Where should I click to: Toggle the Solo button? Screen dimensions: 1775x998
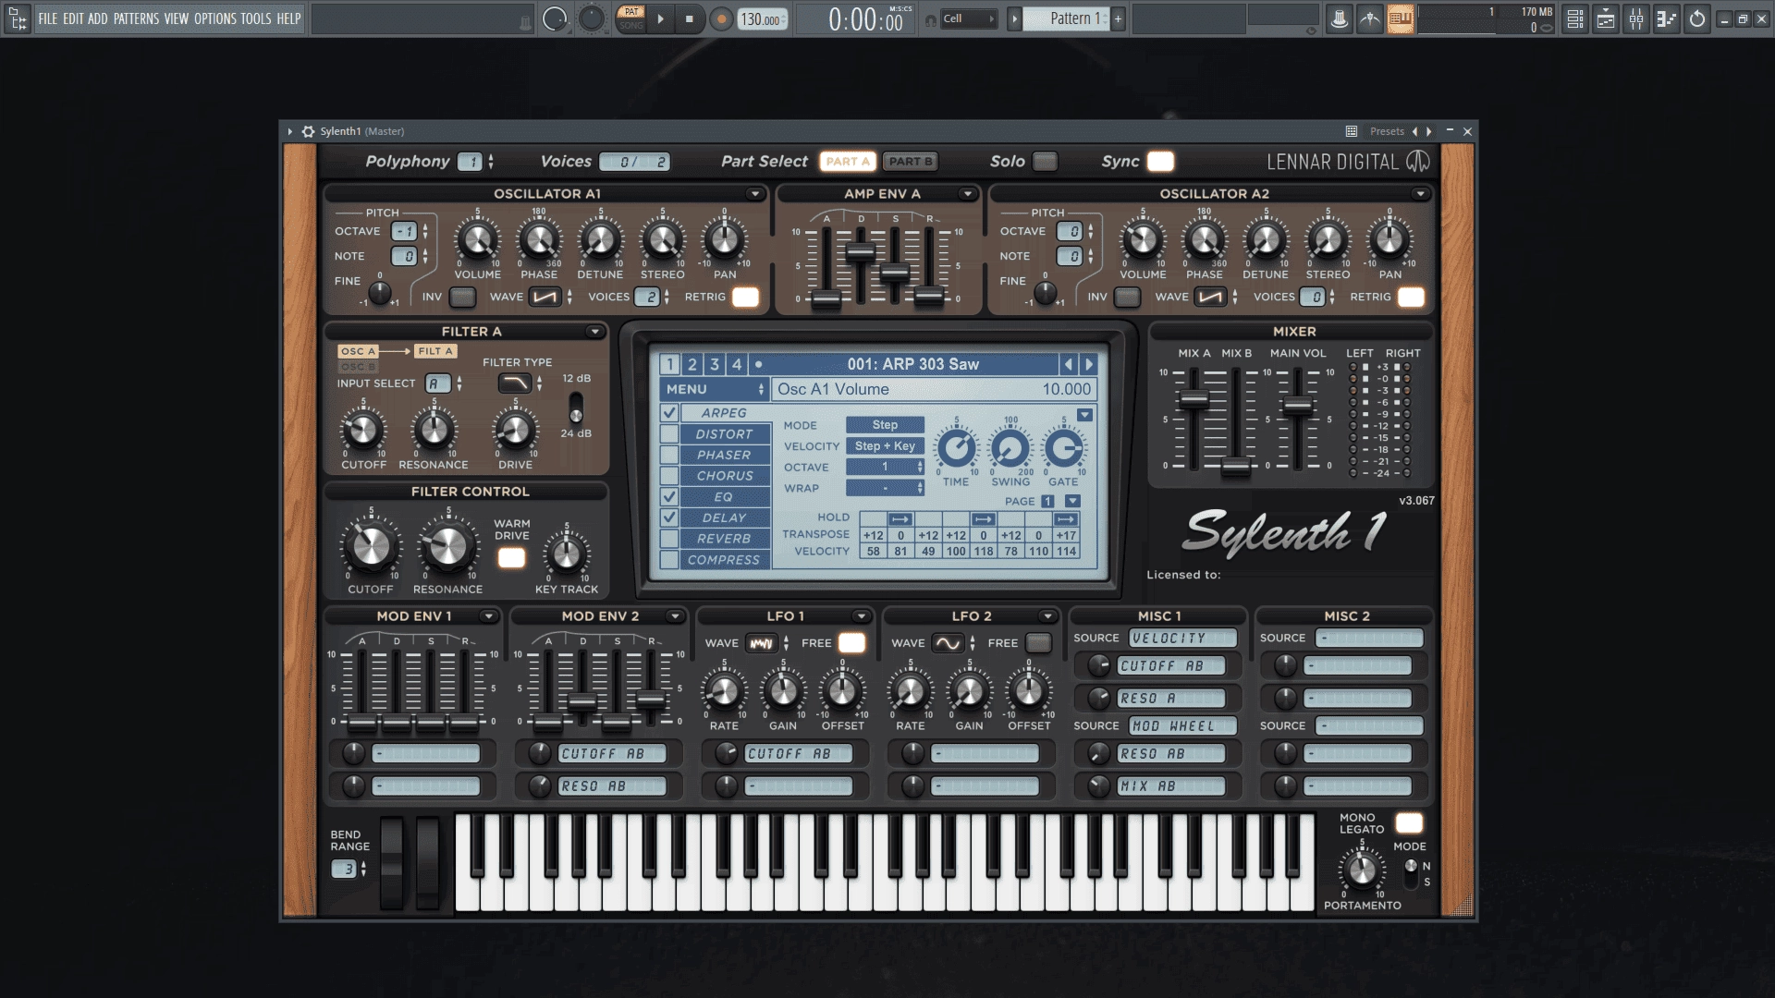(x=1045, y=162)
